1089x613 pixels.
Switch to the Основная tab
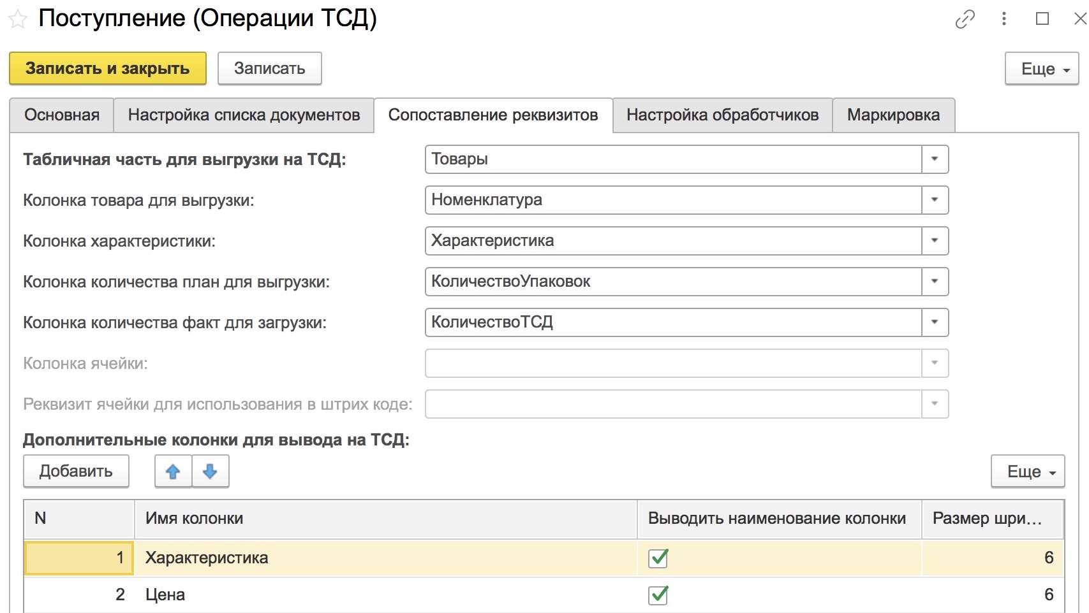tap(62, 115)
